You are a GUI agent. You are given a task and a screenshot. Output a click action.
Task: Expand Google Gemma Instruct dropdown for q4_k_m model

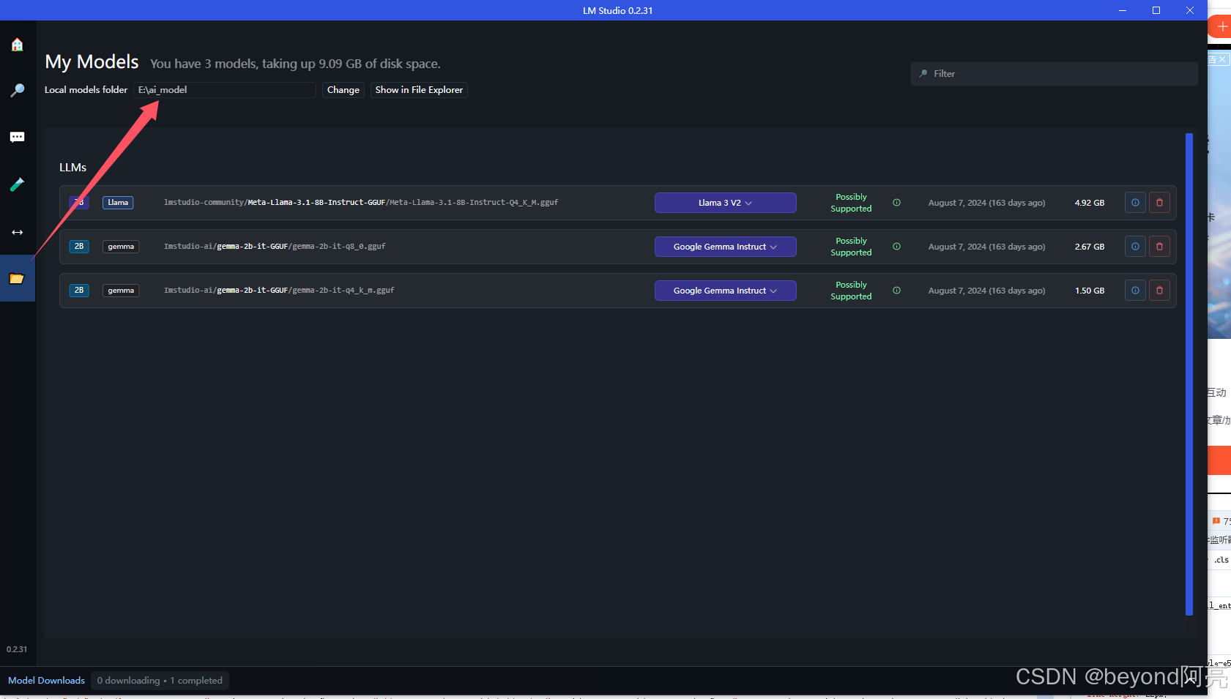[725, 291]
